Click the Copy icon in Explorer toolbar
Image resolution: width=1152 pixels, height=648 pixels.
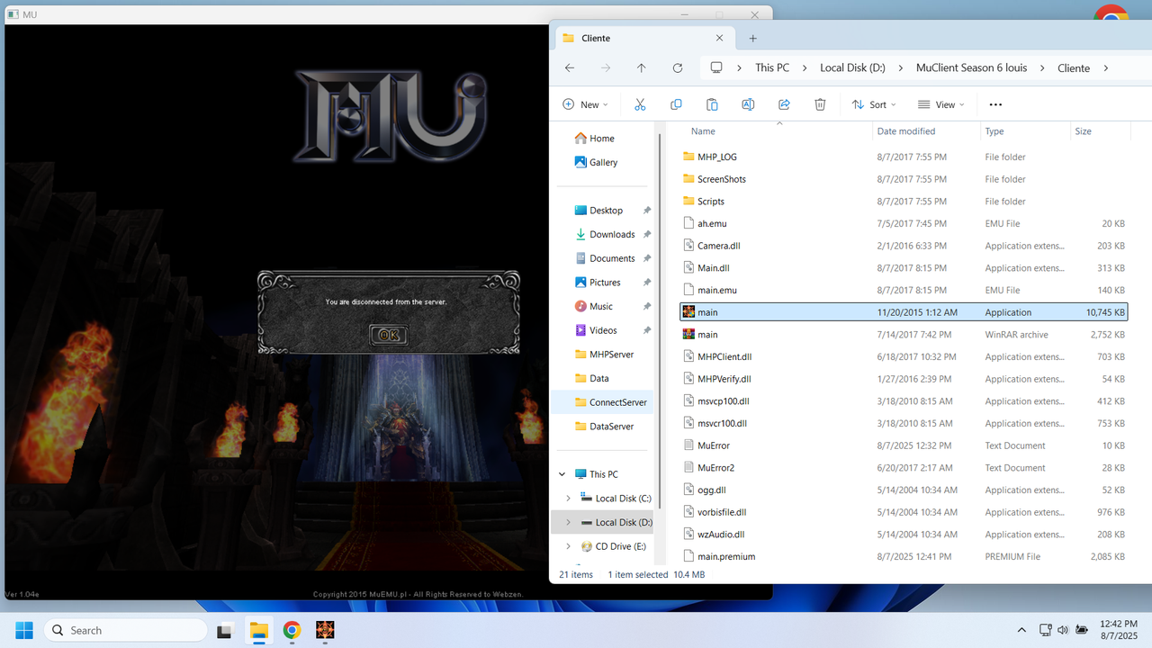(x=676, y=104)
